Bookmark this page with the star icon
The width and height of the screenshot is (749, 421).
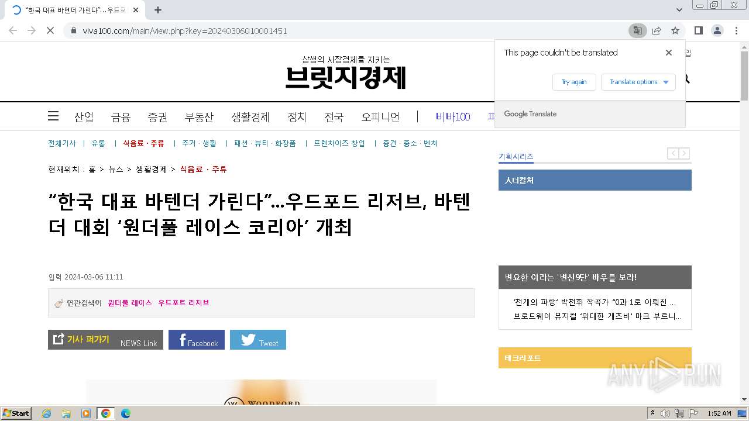coord(675,30)
